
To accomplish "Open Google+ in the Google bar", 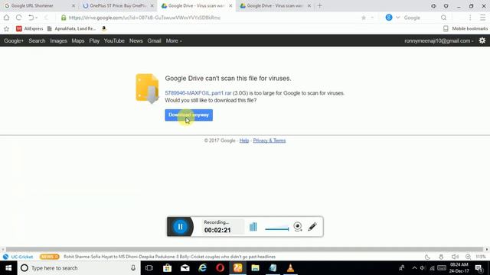I will (14, 40).
